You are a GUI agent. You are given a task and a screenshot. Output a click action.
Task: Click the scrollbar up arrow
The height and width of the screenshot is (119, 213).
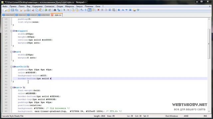[209, 19]
